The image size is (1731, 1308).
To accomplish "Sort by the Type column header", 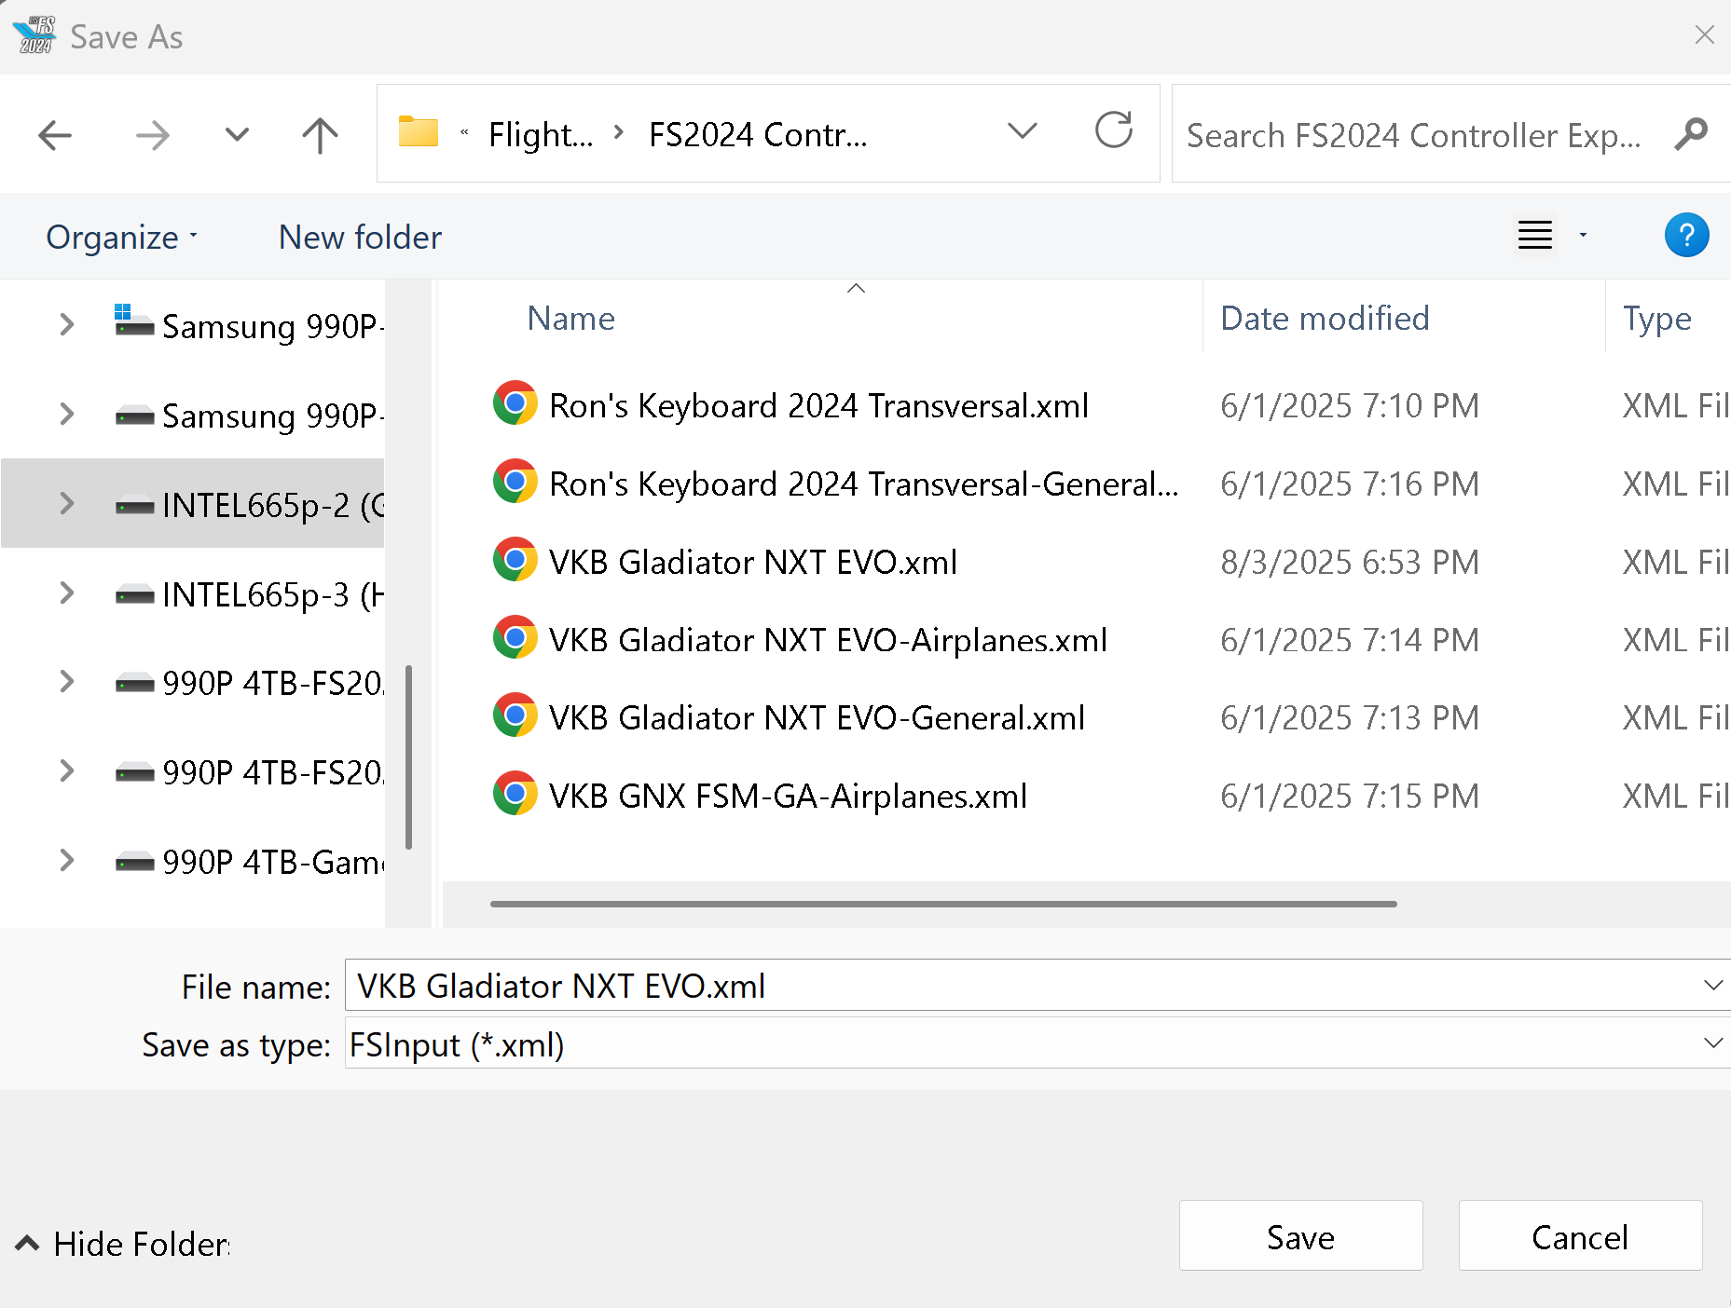I will coord(1656,319).
